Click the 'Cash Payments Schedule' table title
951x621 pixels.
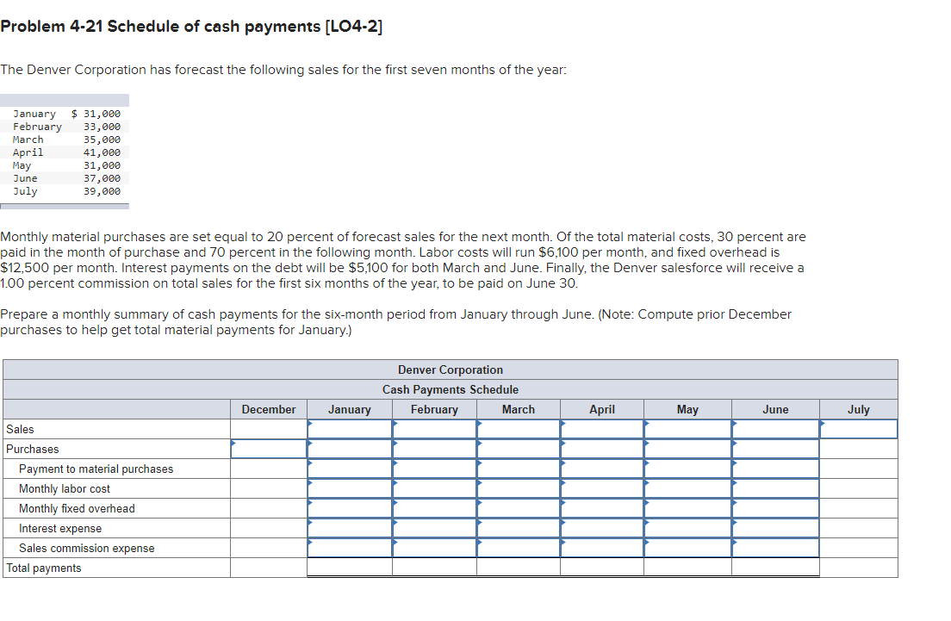point(450,389)
